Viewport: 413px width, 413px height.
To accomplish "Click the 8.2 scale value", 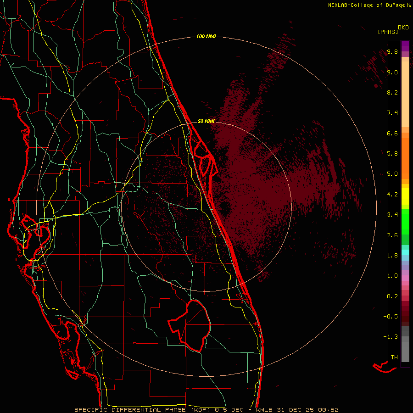I will (x=392, y=92).
